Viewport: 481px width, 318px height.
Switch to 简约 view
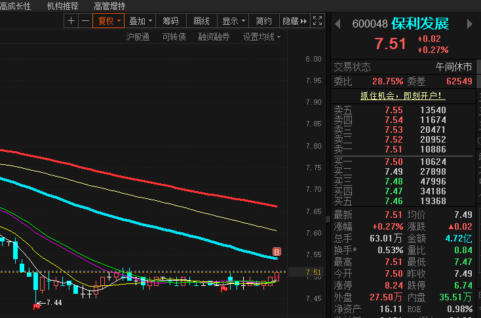point(264,21)
